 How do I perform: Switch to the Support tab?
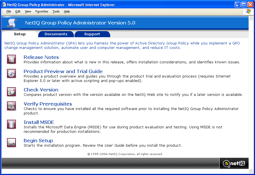pos(92,34)
